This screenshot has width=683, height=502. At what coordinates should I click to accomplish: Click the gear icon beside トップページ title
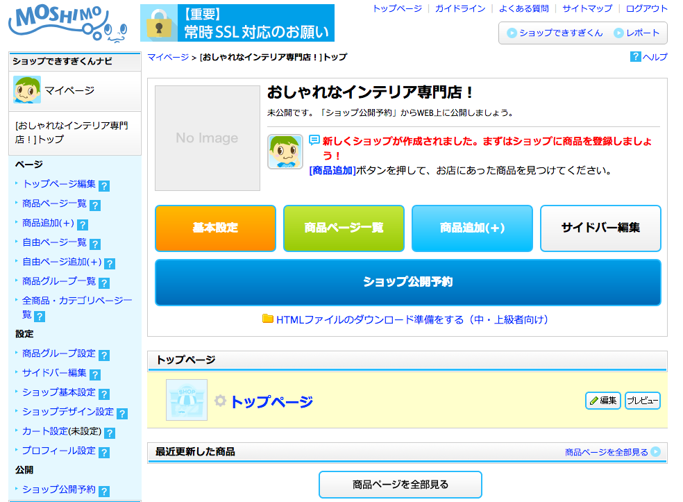coord(220,401)
